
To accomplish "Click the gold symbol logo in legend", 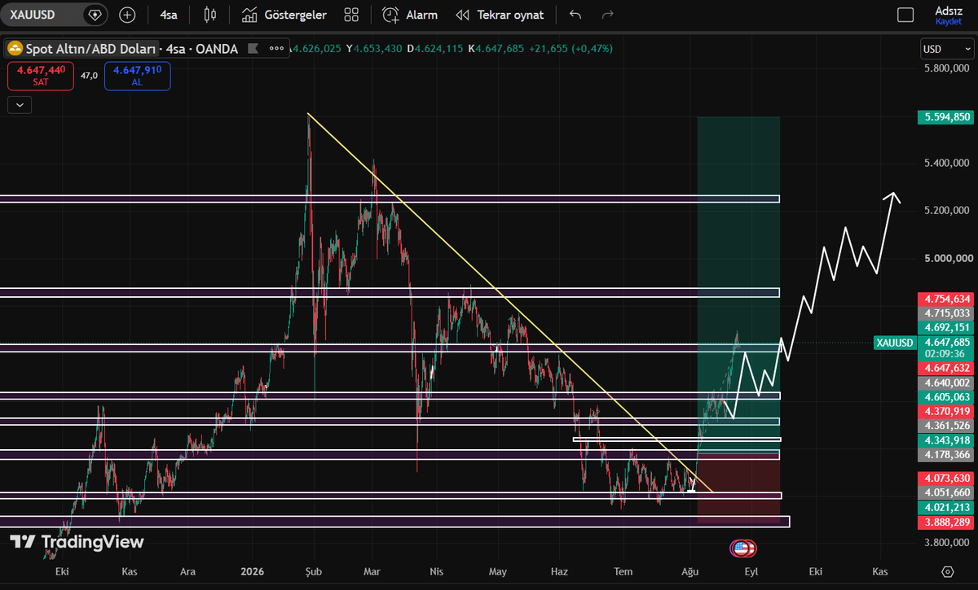I will click(x=15, y=49).
